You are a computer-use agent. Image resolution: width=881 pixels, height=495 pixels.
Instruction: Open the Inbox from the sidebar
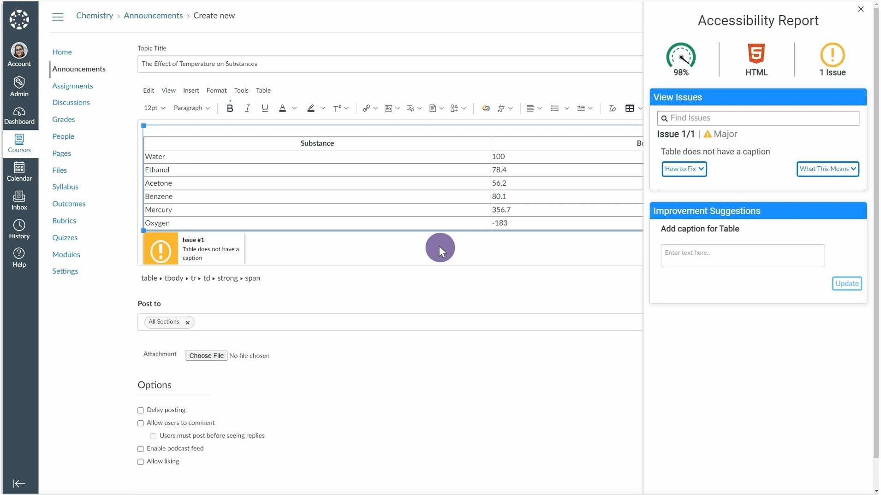point(19,200)
